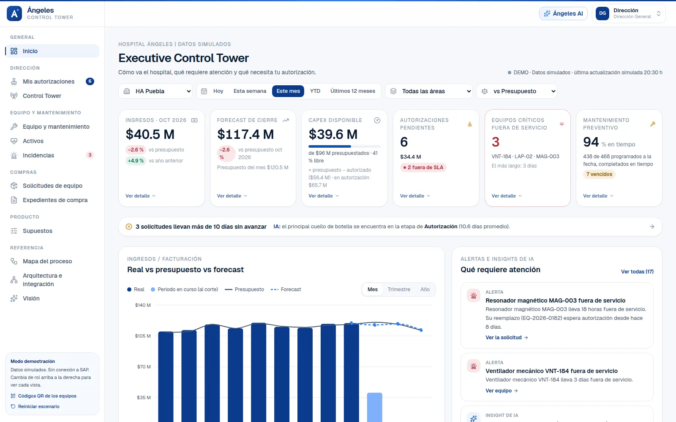Open the Todas las áreas dropdown
Image resolution: width=676 pixels, height=422 pixels.
(x=429, y=91)
